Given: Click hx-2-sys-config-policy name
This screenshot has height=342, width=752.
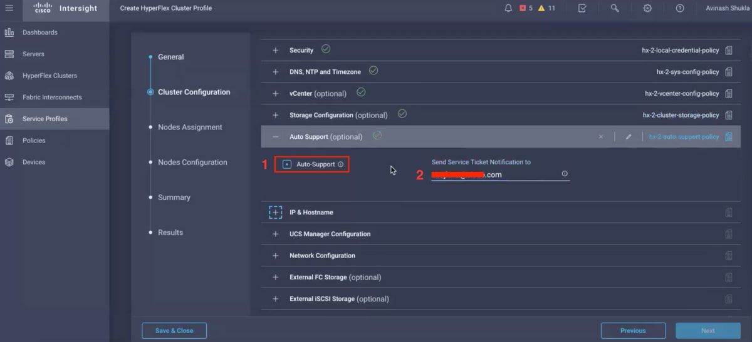Looking at the screenshot, I should 687,72.
